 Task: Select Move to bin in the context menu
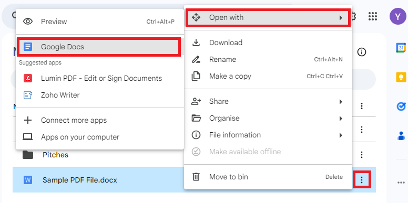(x=268, y=177)
